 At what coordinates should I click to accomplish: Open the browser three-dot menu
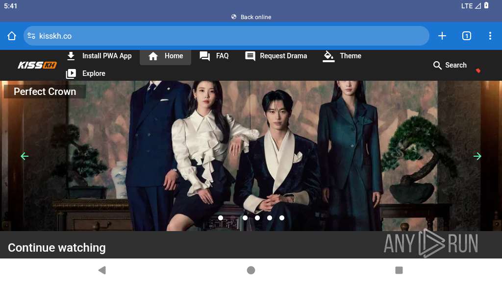coord(490,36)
